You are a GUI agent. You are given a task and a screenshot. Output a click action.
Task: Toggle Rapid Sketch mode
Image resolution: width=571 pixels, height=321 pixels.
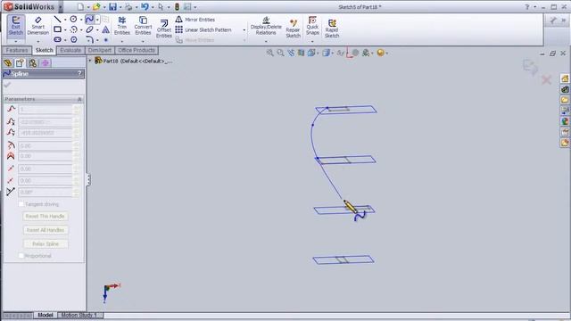coord(332,29)
